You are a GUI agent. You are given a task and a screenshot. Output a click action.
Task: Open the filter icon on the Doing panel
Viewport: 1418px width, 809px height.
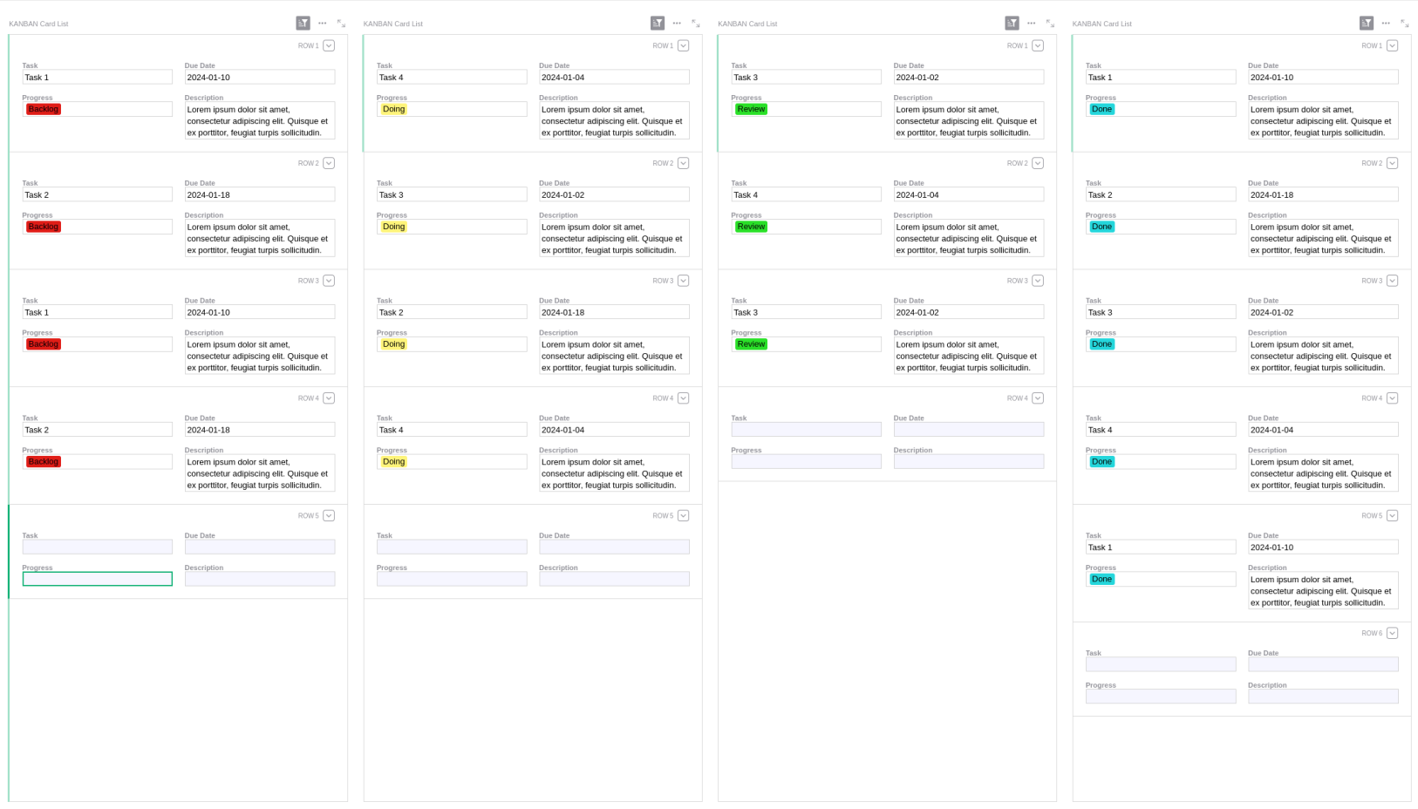click(657, 23)
